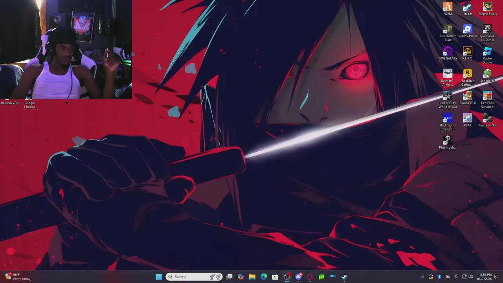Open Discord from the taskbar

pyautogui.click(x=299, y=277)
